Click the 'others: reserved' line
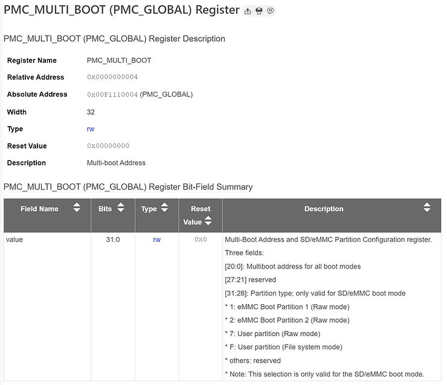 (253, 361)
